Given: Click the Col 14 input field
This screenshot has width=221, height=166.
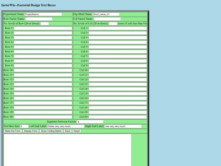Looking at the screenshot, I should point(118,89).
